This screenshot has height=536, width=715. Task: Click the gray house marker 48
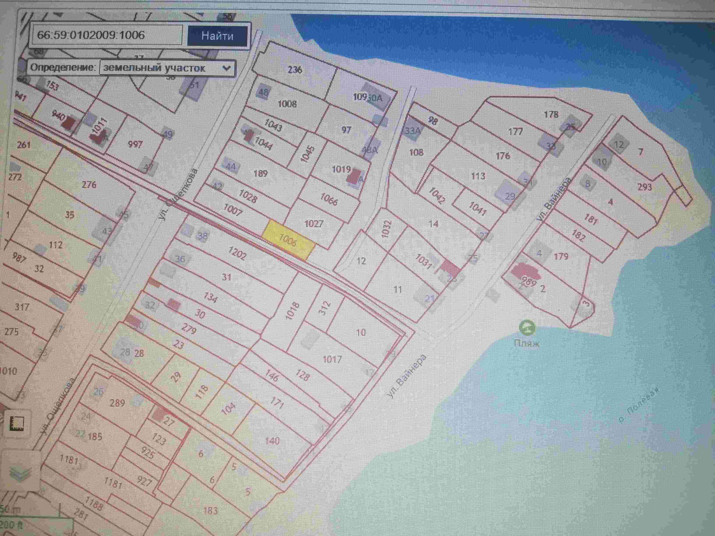263,92
